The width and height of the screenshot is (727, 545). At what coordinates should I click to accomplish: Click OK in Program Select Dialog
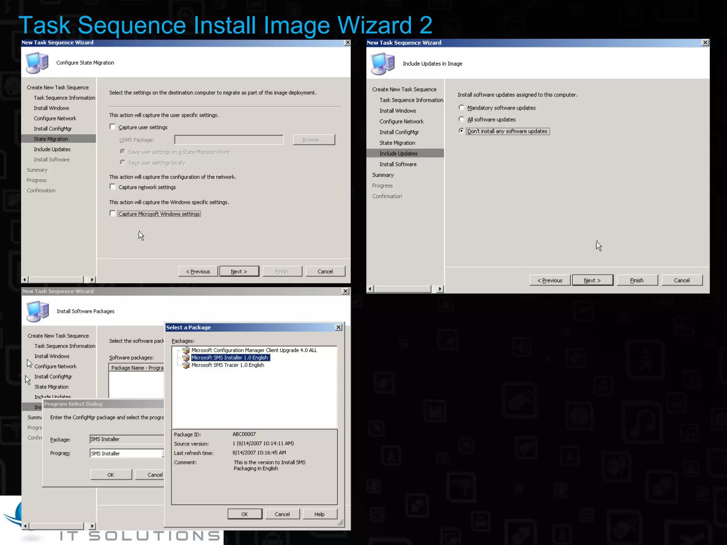tap(111, 475)
